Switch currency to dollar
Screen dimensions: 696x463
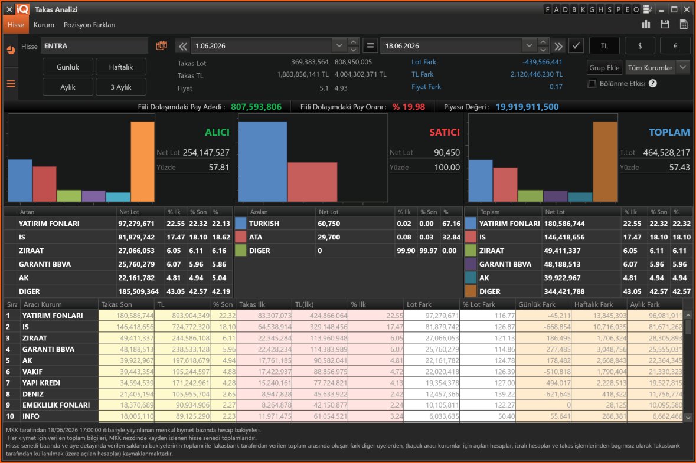click(640, 45)
